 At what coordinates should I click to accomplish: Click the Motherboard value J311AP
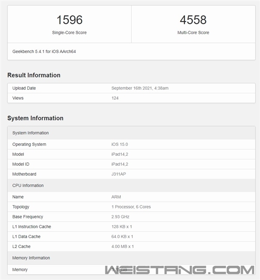119,174
